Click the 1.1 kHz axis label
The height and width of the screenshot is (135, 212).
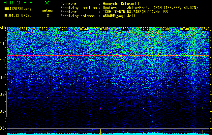point(3,44)
